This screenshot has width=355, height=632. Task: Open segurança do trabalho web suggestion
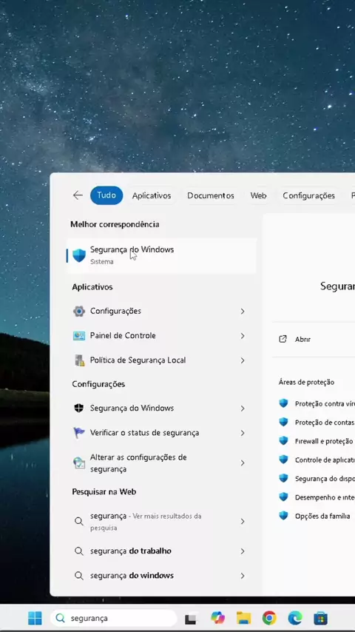coord(161,551)
